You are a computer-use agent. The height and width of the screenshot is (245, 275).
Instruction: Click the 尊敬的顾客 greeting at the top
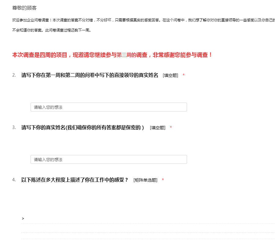tap(24, 8)
